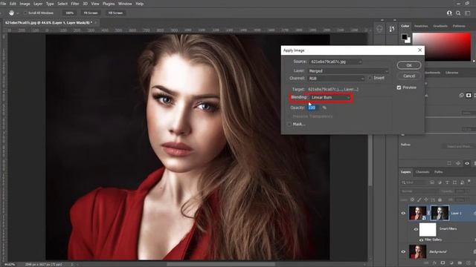Select the Hand tool icon in options bar
Viewport: 476px width, 267px height.
click(12, 13)
